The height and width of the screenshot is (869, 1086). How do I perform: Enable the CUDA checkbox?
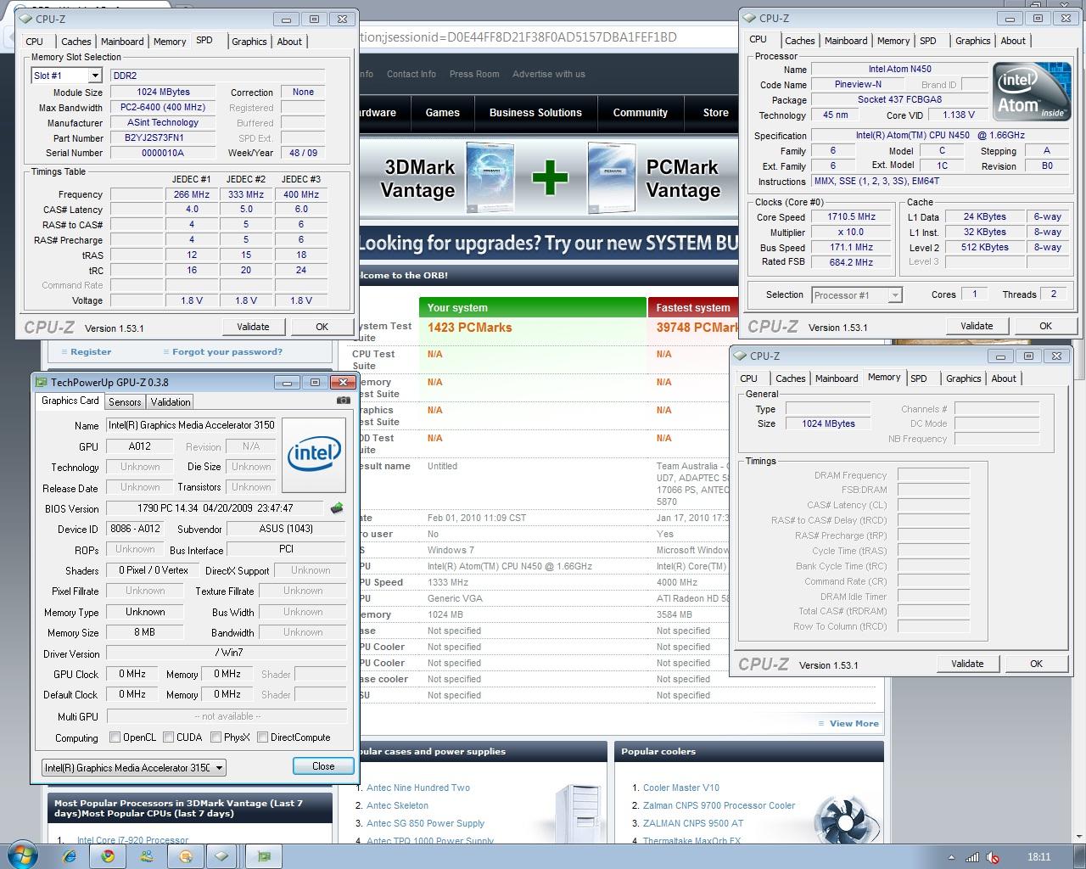168,737
